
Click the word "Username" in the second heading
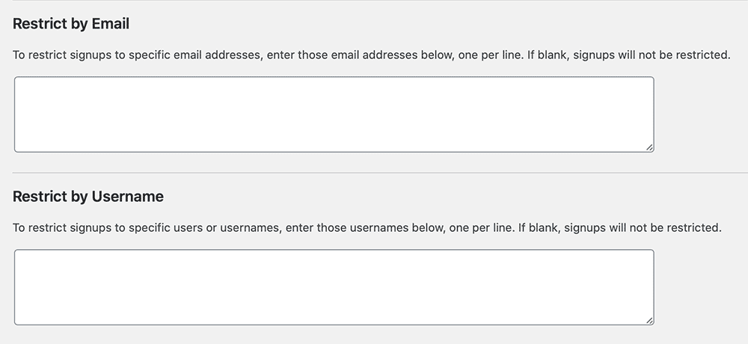click(127, 197)
